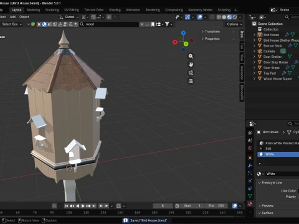The height and width of the screenshot is (224, 299).
Task: Toggle the camera view gizmo
Action: [x=191, y=73]
